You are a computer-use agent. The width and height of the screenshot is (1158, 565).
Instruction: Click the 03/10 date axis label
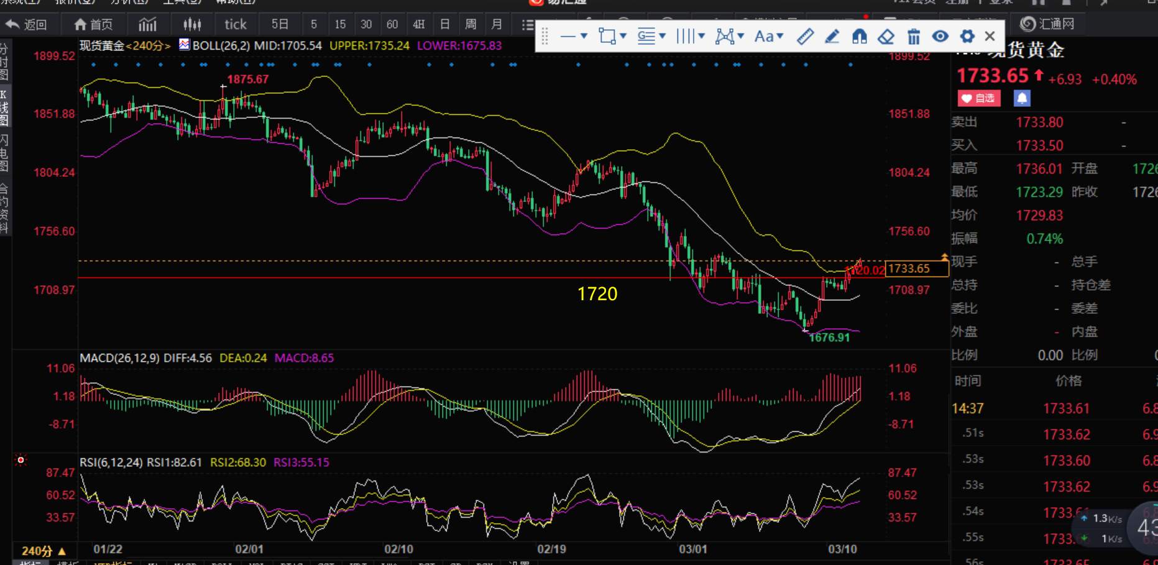coord(842,549)
